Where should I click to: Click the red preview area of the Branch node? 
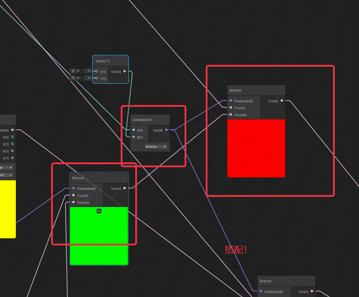256,149
